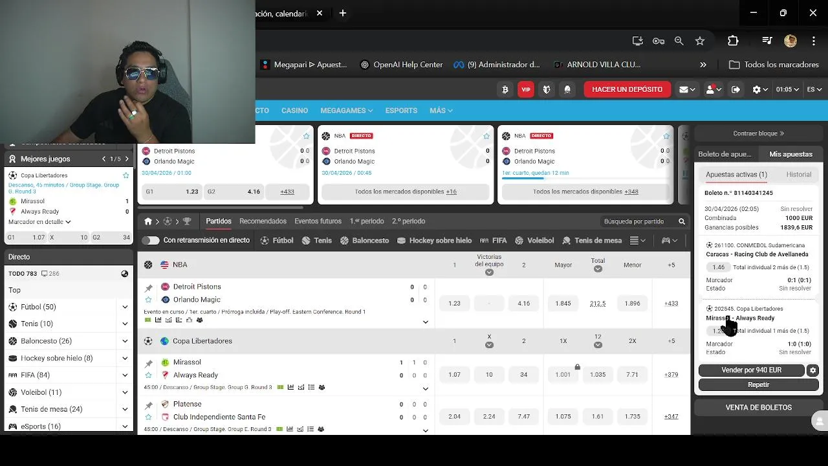Click the pie chart icon beside TODO 783
The height and width of the screenshot is (466, 828).
(125, 274)
